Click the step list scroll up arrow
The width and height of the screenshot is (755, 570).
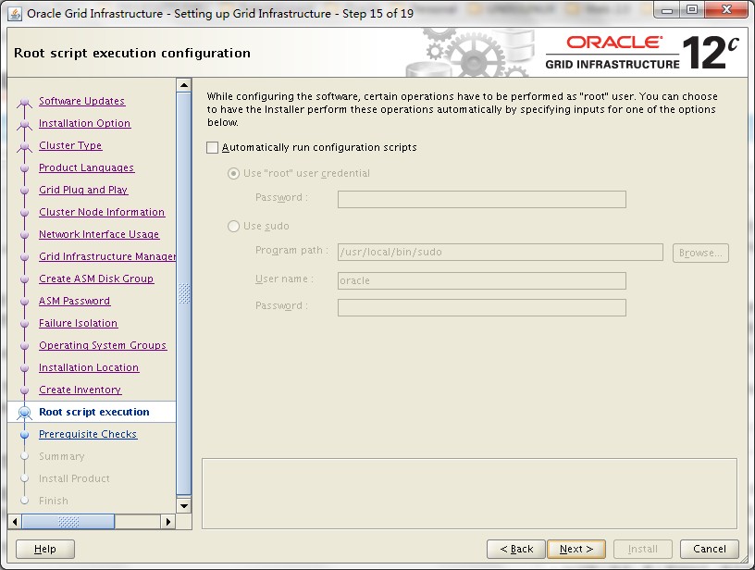point(184,85)
